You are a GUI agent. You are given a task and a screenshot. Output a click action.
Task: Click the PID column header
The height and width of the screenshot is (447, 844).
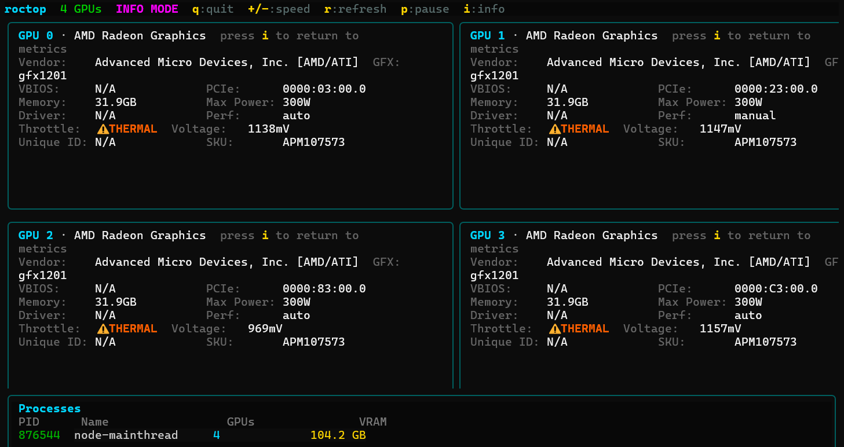click(x=29, y=422)
